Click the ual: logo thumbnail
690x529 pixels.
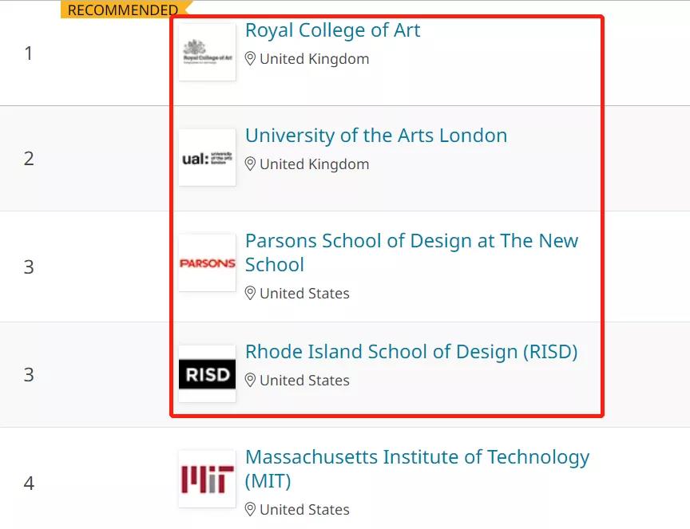point(208,157)
